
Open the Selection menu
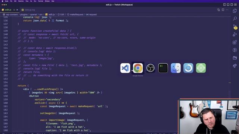[x=21, y=1]
